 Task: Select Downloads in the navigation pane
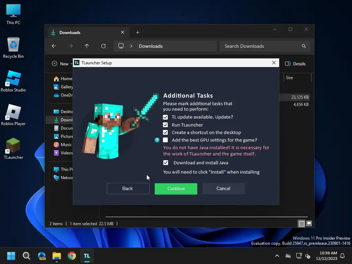pyautogui.click(x=59, y=120)
